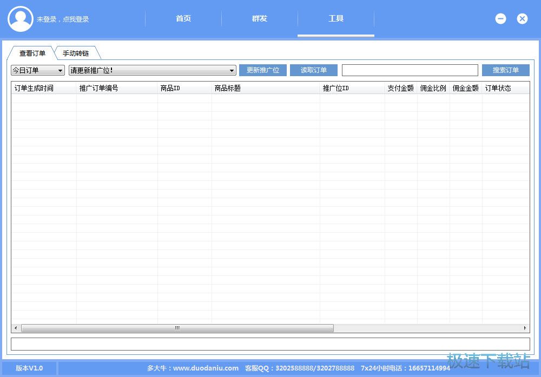Click the horizontal scrollbar right arrow
Image resolution: width=541 pixels, height=377 pixels.
pos(525,328)
